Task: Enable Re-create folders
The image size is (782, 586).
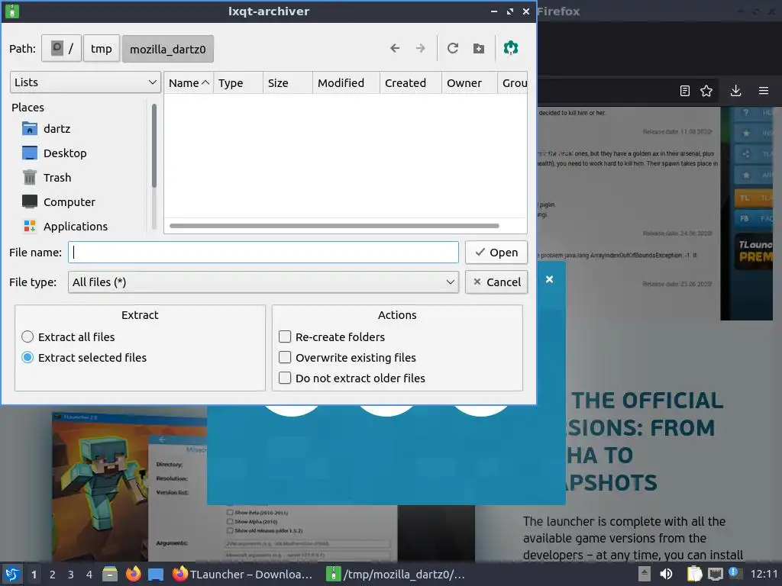Action: point(331,336)
